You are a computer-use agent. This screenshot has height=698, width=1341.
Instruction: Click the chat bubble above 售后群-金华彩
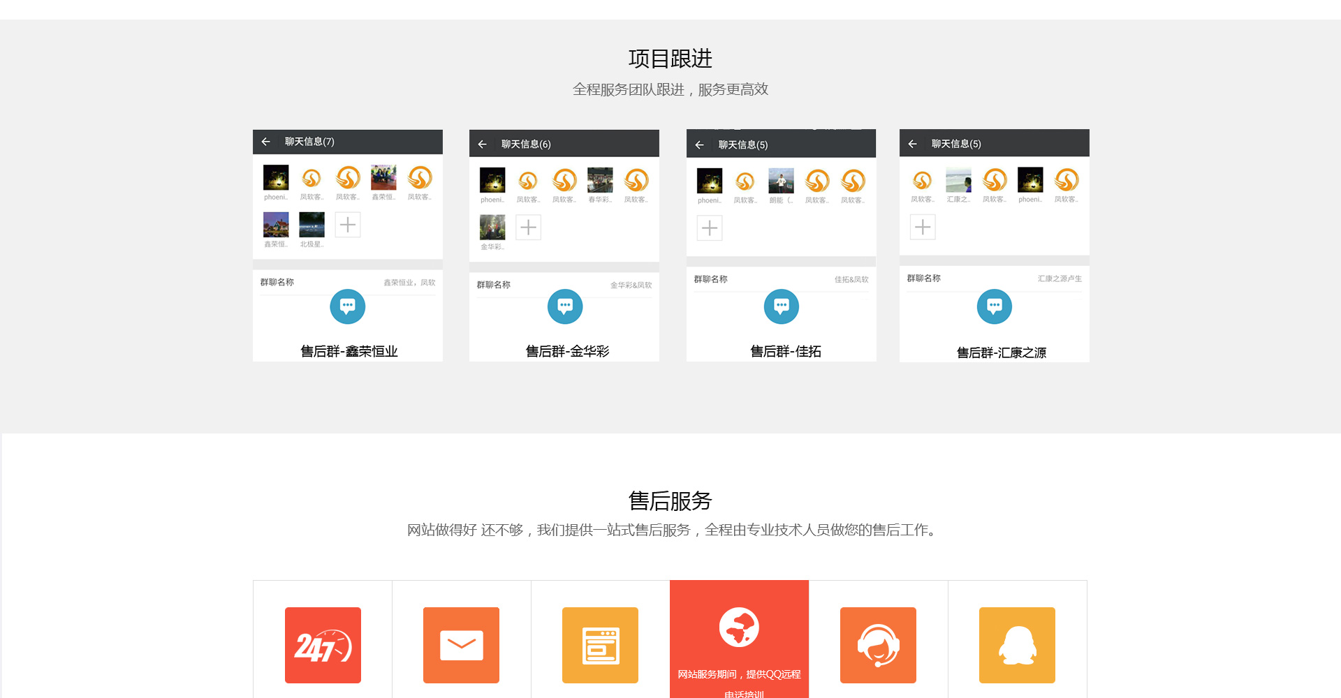pyautogui.click(x=565, y=306)
